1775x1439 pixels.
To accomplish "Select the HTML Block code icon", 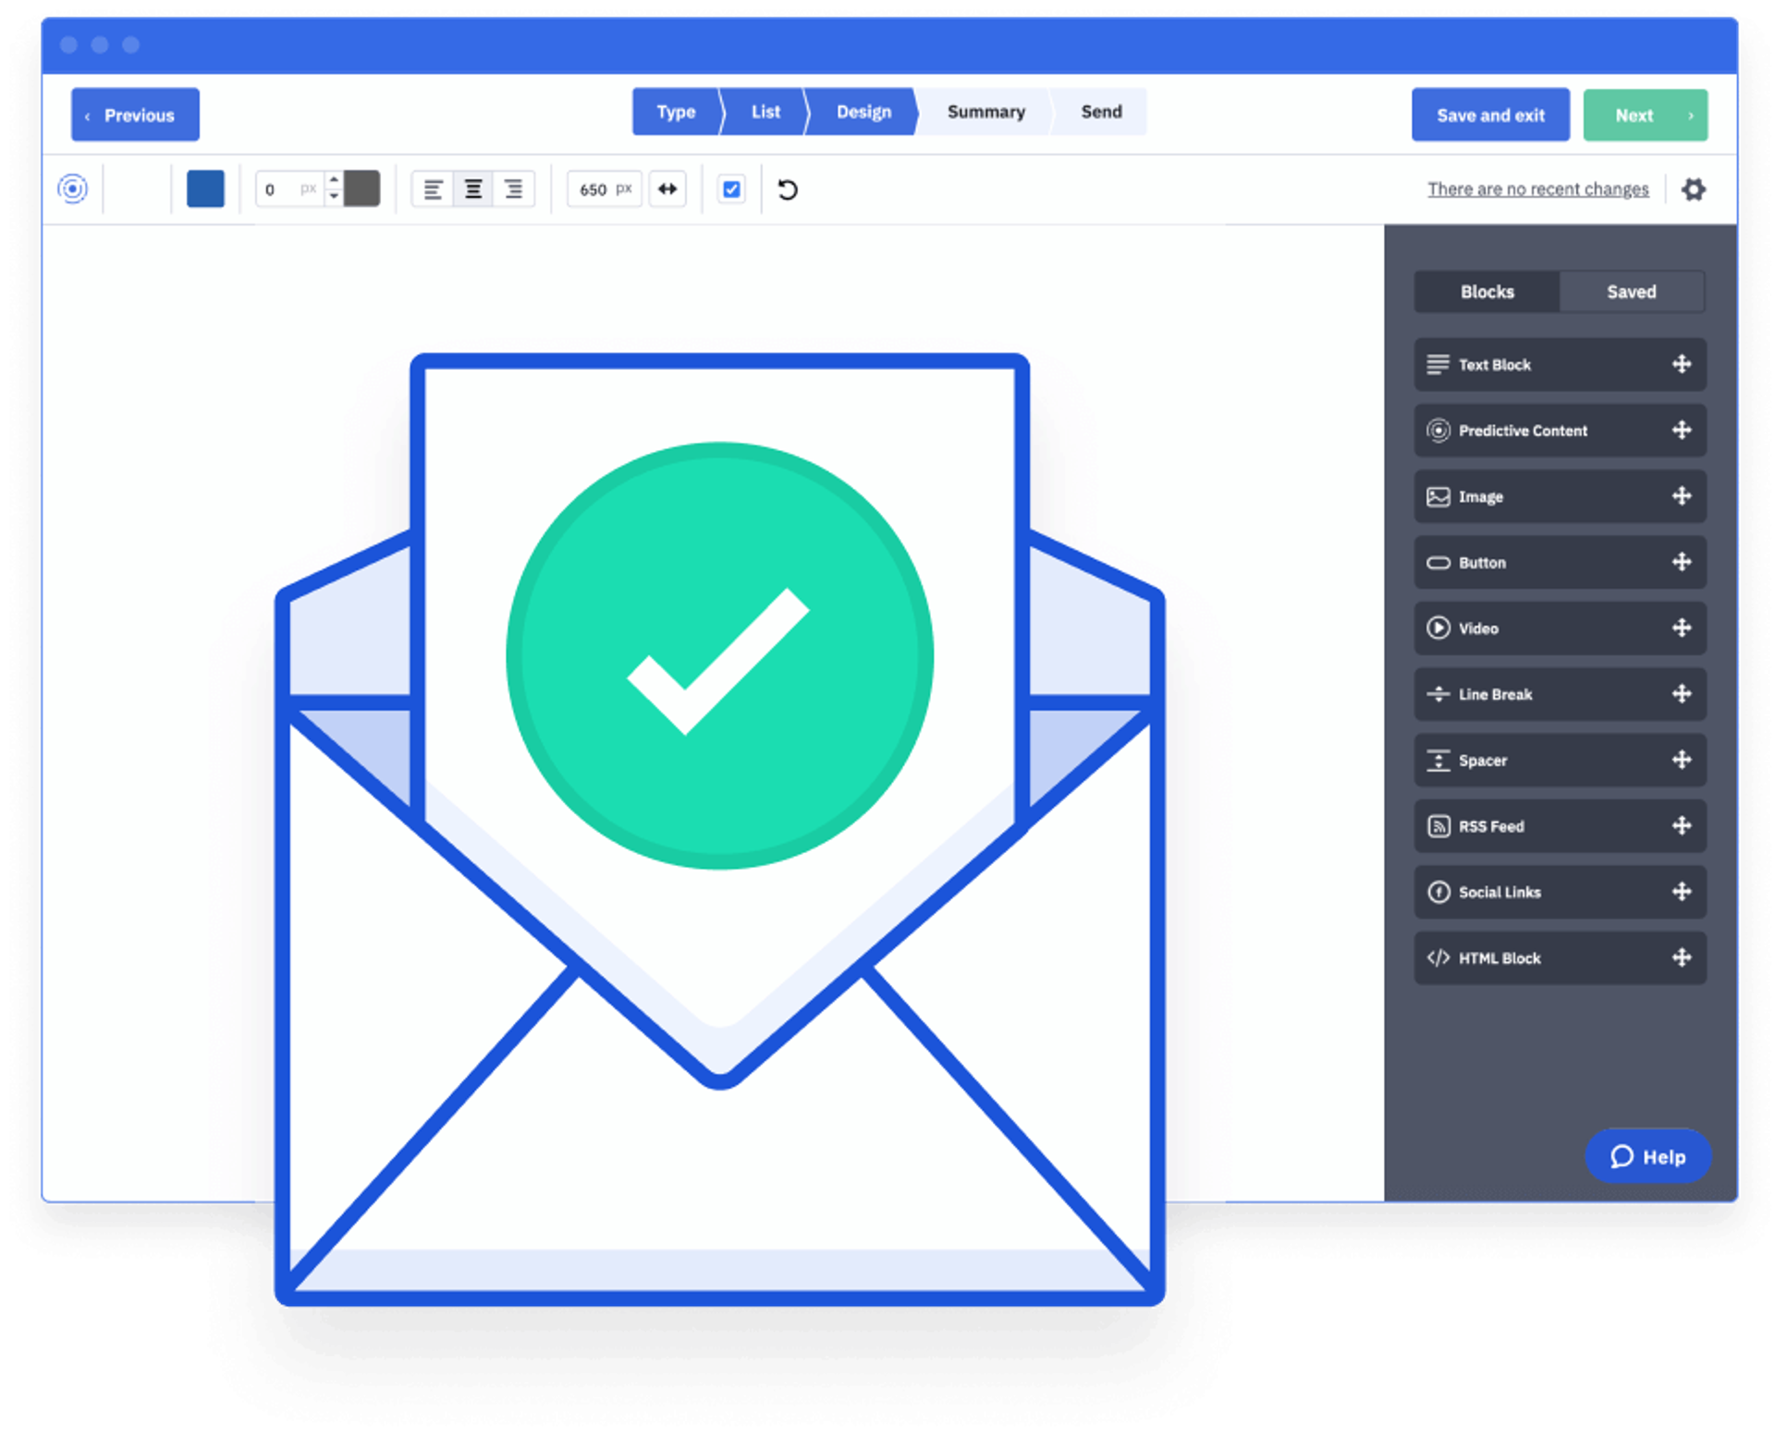I will click(x=1438, y=958).
